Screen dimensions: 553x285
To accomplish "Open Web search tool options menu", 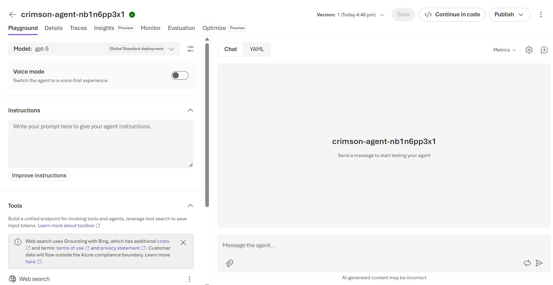I will coord(190,279).
